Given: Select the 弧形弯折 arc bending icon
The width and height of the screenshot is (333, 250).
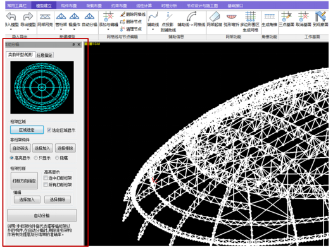Looking at the screenshot, I should [x=231, y=16].
